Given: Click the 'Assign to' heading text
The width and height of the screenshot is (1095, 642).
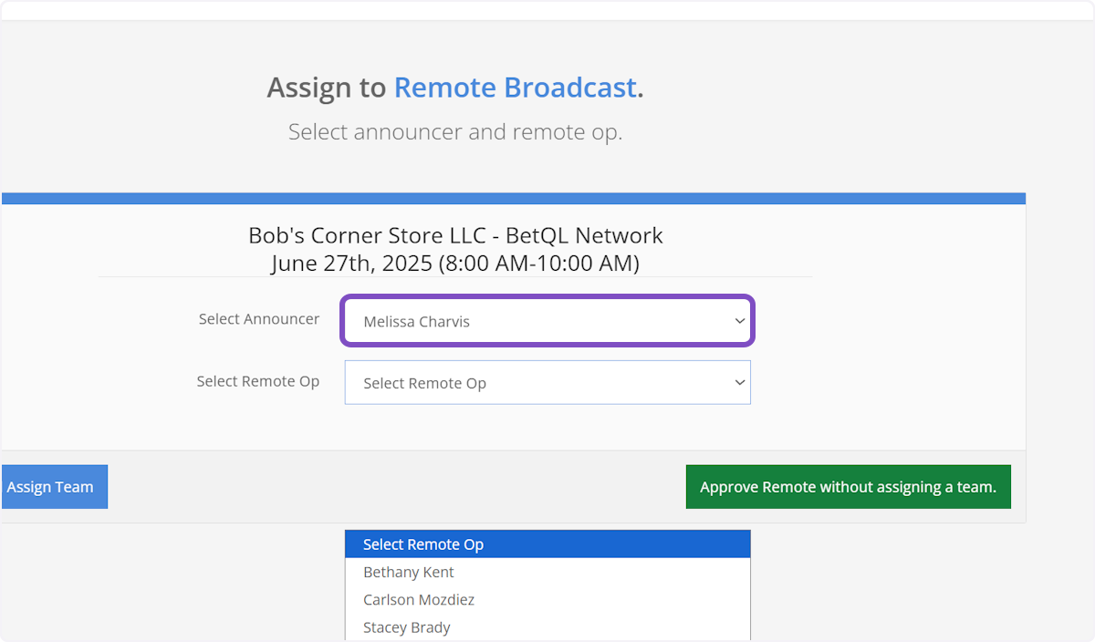Looking at the screenshot, I should (x=327, y=88).
